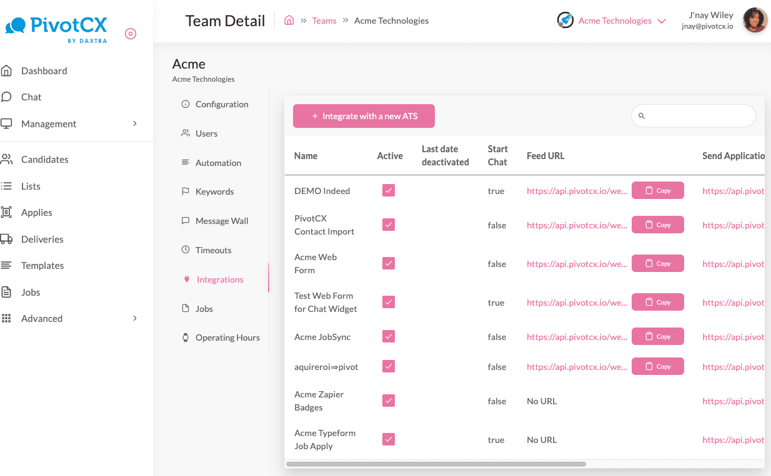Click the Operating Hours watch icon
The image size is (771, 476).
point(186,338)
